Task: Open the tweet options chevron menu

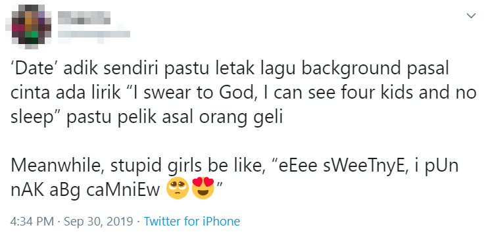Action: tap(472, 16)
